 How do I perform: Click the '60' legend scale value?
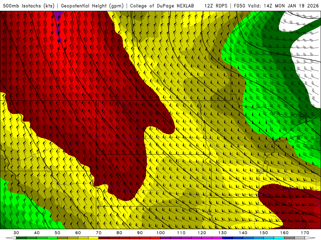(x=78, y=233)
